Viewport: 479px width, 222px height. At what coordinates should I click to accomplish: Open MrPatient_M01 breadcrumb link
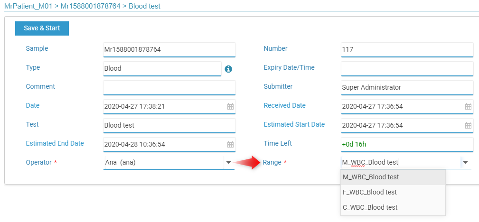click(28, 6)
